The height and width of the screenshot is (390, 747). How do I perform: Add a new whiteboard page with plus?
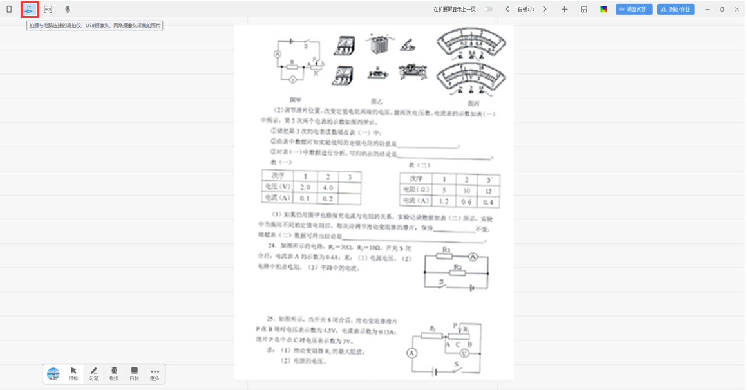point(565,10)
